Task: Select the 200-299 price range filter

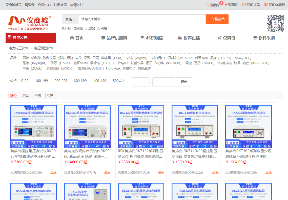Action: 61,81
